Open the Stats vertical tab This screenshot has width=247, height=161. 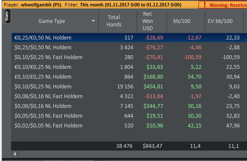tap(7, 16)
